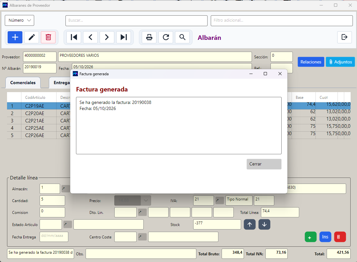The image size is (357, 262).
Task: Jump to the last record
Action: click(124, 37)
